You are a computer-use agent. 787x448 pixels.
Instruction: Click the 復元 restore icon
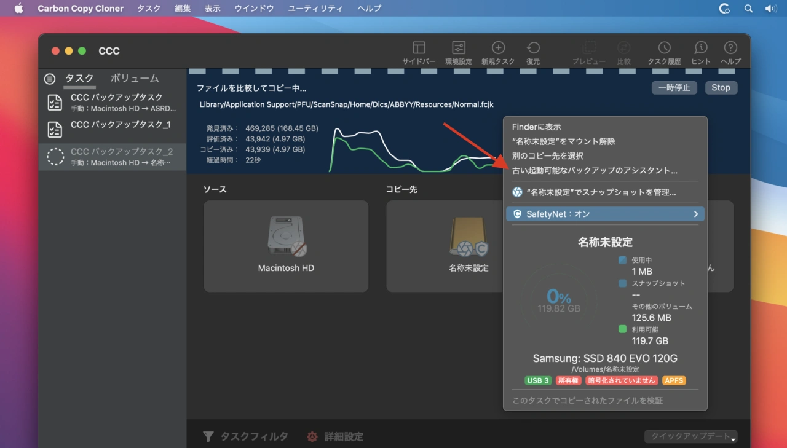pyautogui.click(x=533, y=48)
